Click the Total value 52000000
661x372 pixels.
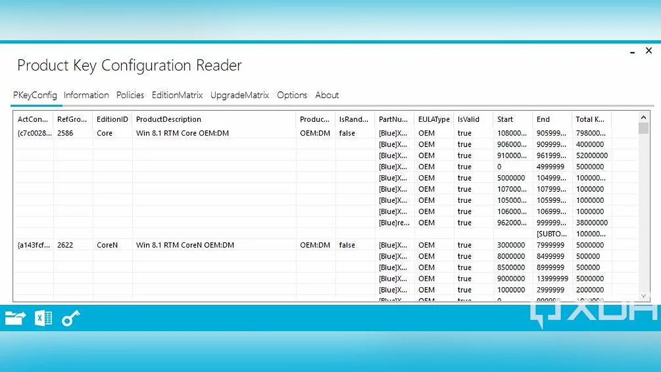(x=592, y=155)
